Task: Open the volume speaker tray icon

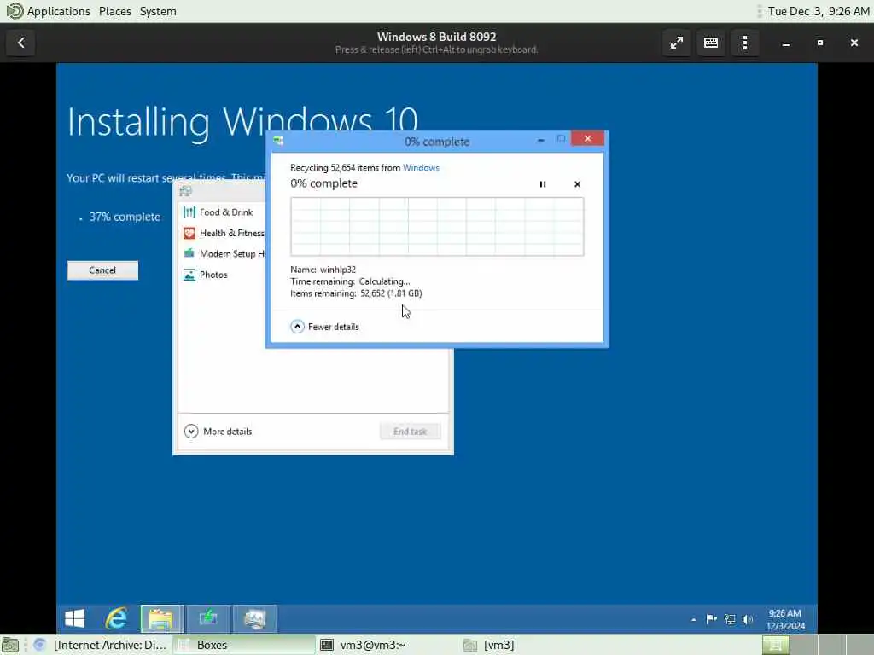Action: (748, 619)
